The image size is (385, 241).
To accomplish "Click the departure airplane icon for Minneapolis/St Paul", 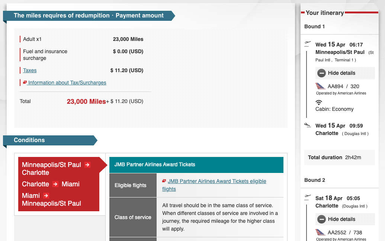I will [x=307, y=42].
